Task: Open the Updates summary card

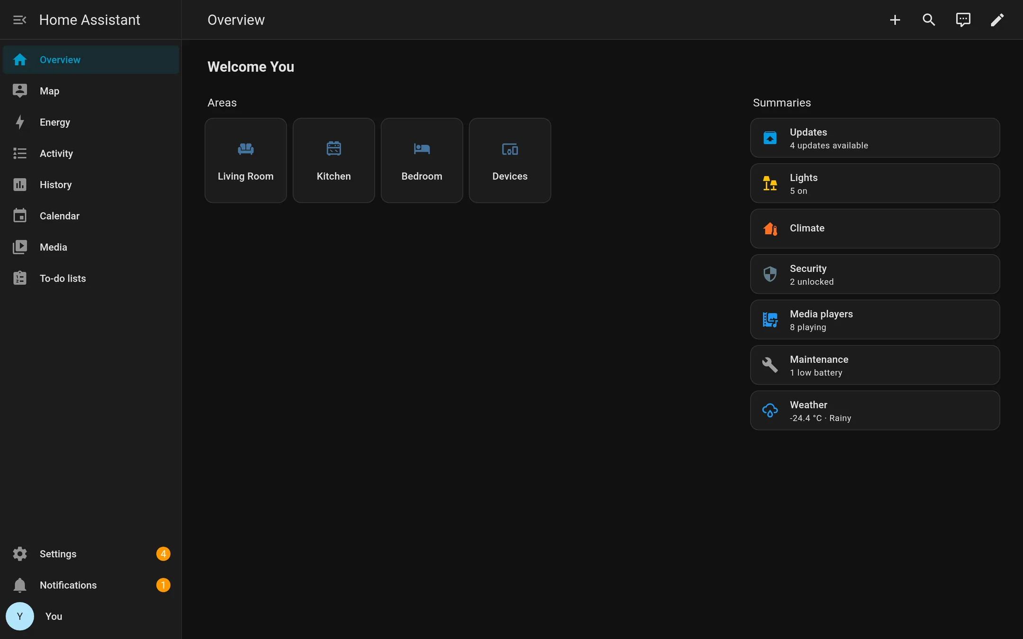Action: [875, 138]
